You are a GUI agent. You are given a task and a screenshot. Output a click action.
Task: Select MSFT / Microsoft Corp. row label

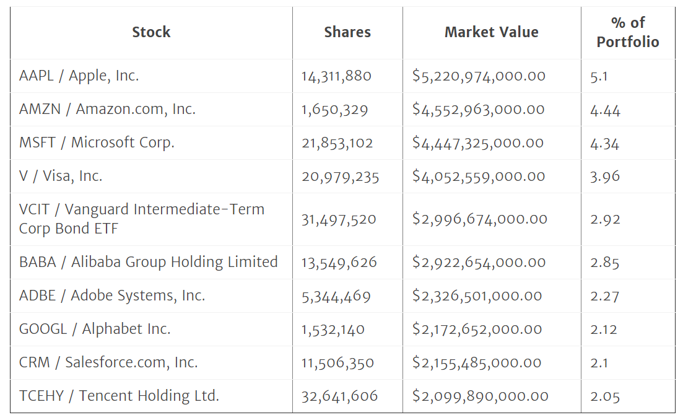click(x=97, y=142)
